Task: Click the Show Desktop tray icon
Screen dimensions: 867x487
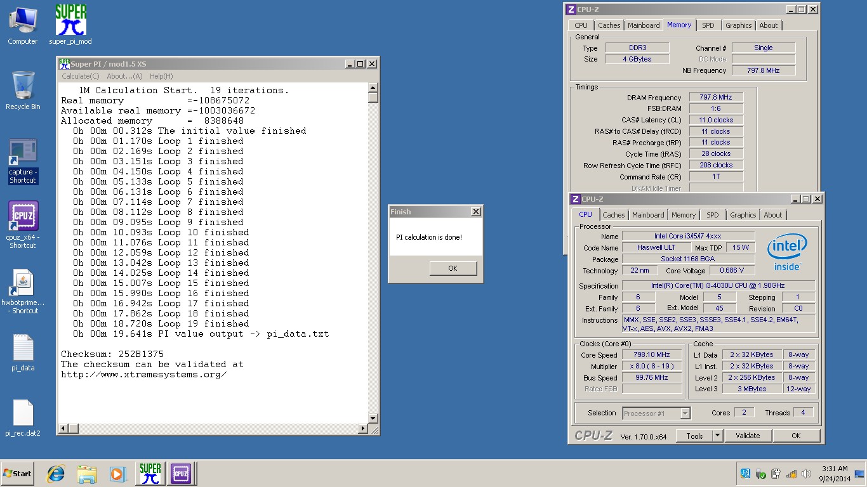Action: (860, 474)
